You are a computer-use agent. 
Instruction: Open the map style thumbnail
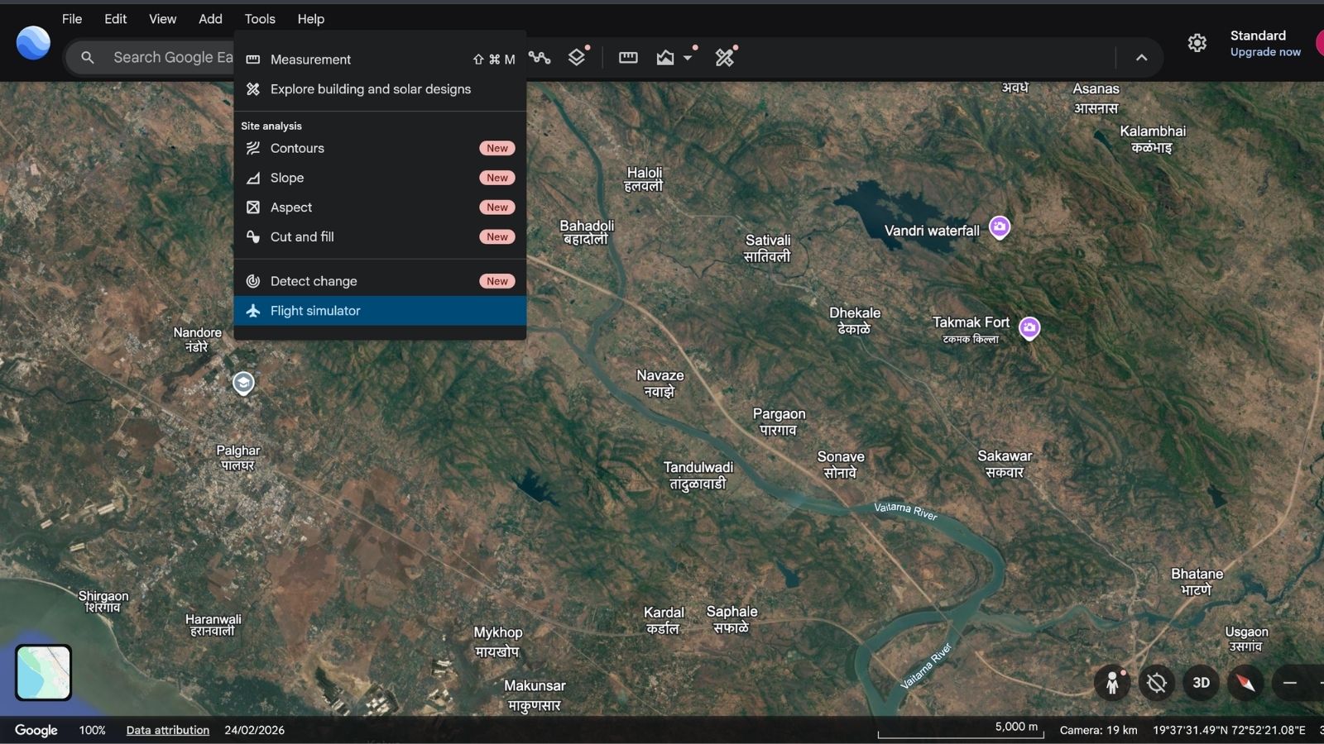tap(43, 672)
